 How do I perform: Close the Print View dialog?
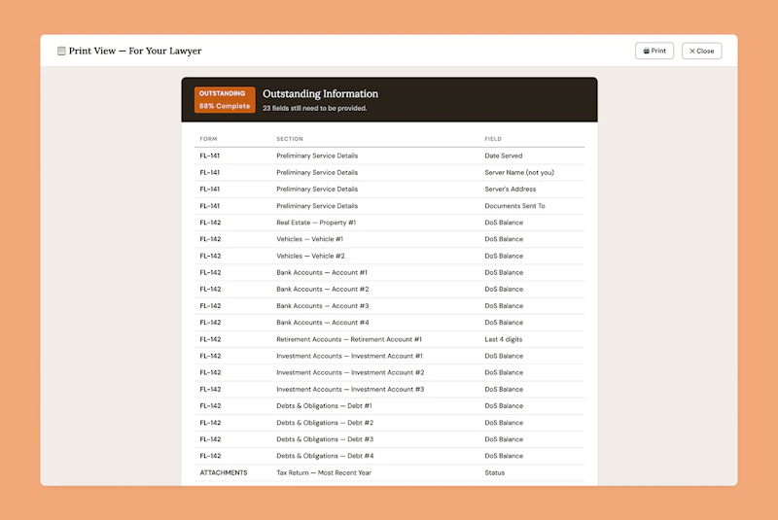coord(701,51)
